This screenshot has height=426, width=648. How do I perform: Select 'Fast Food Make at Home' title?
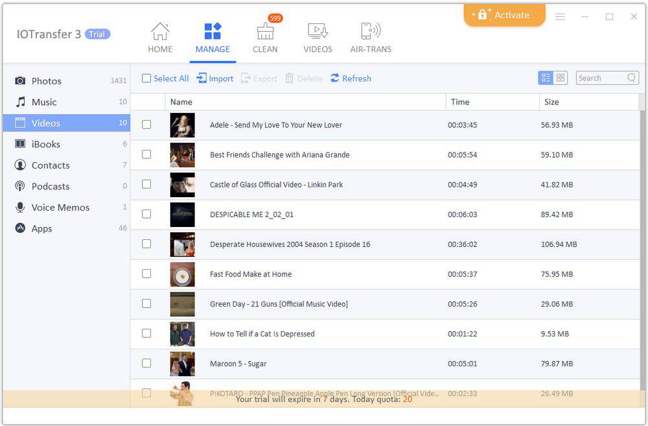tap(251, 274)
